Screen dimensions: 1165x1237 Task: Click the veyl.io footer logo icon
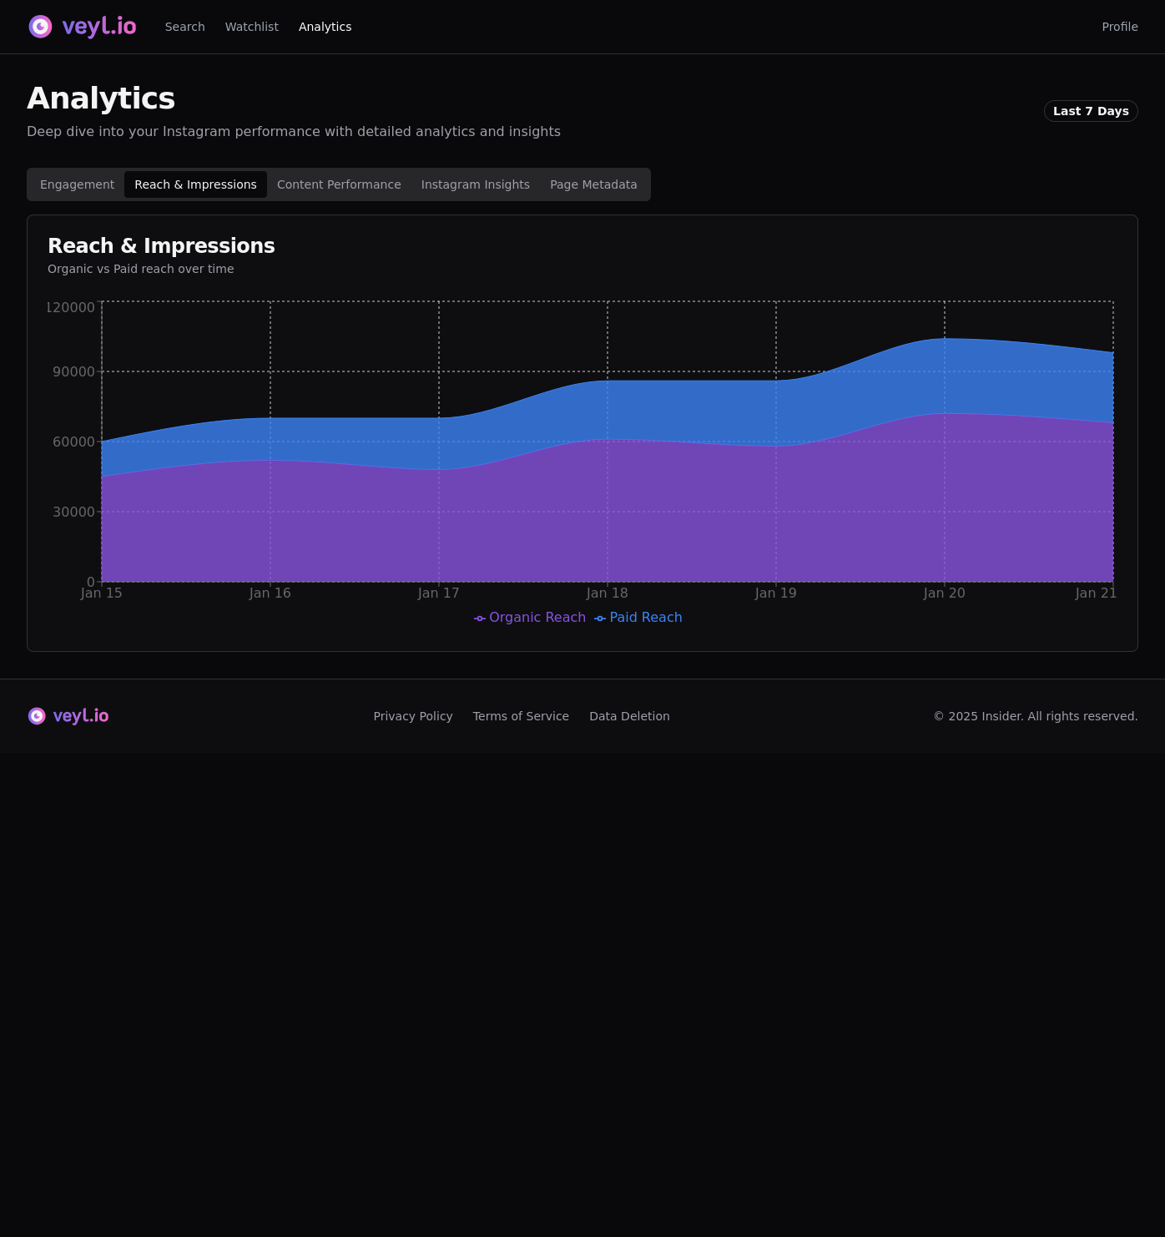tap(37, 716)
